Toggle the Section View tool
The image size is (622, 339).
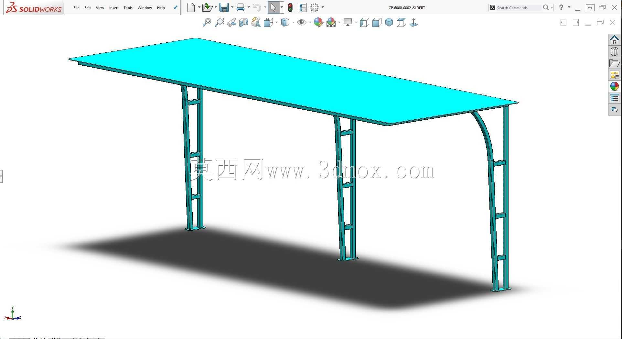pyautogui.click(x=244, y=22)
